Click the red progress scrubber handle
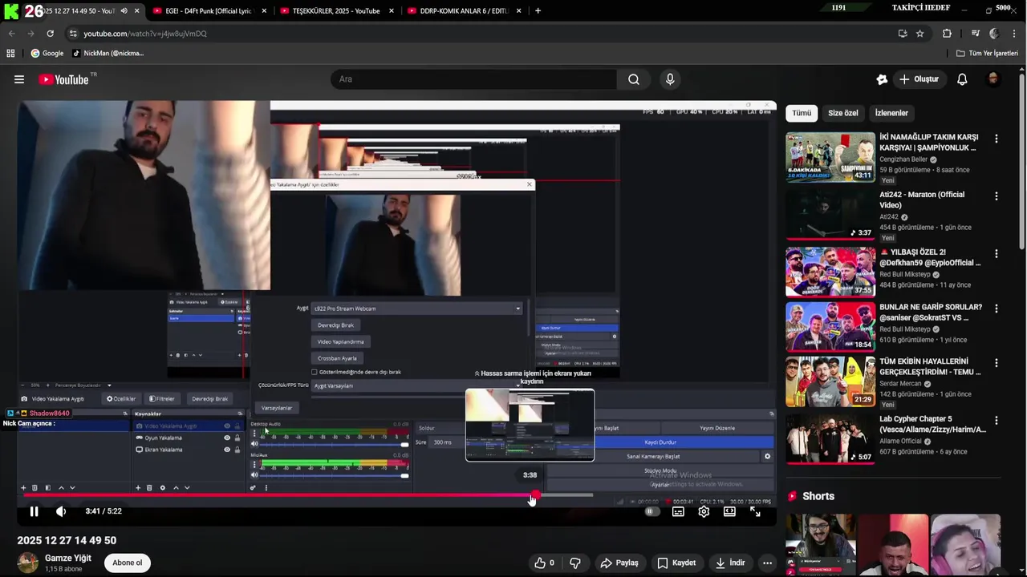The width and height of the screenshot is (1027, 577). pyautogui.click(x=534, y=495)
